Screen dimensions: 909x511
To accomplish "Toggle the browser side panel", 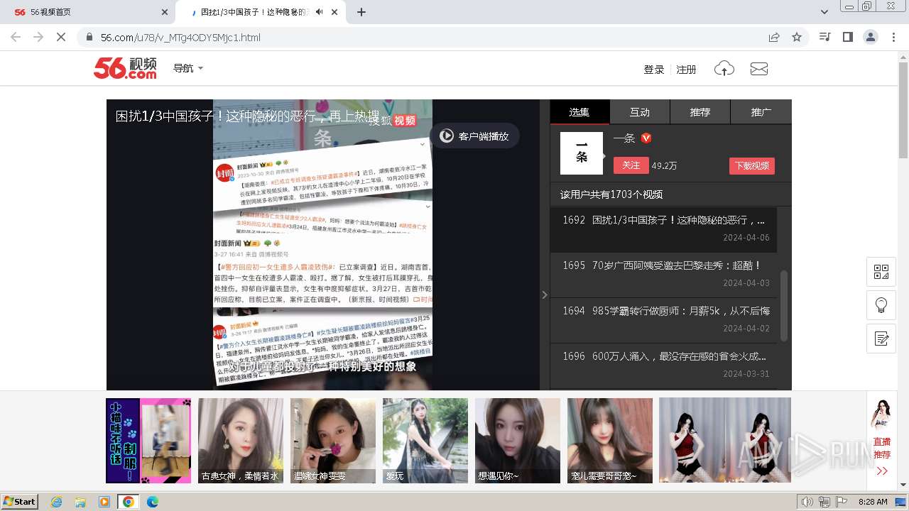I will (847, 37).
